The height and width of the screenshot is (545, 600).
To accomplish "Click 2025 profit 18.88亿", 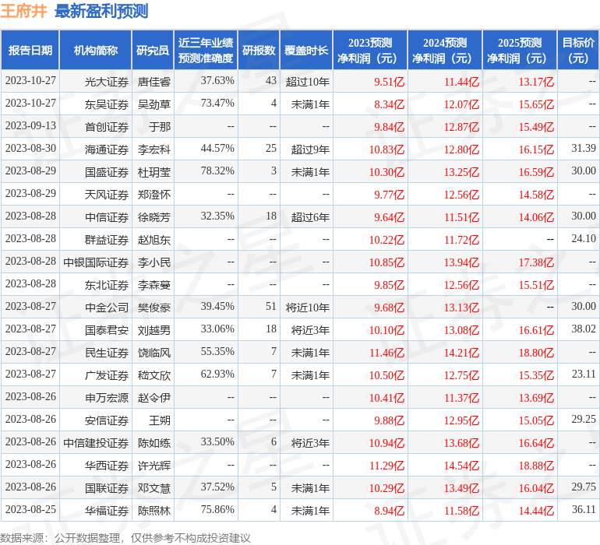I will (536, 466).
